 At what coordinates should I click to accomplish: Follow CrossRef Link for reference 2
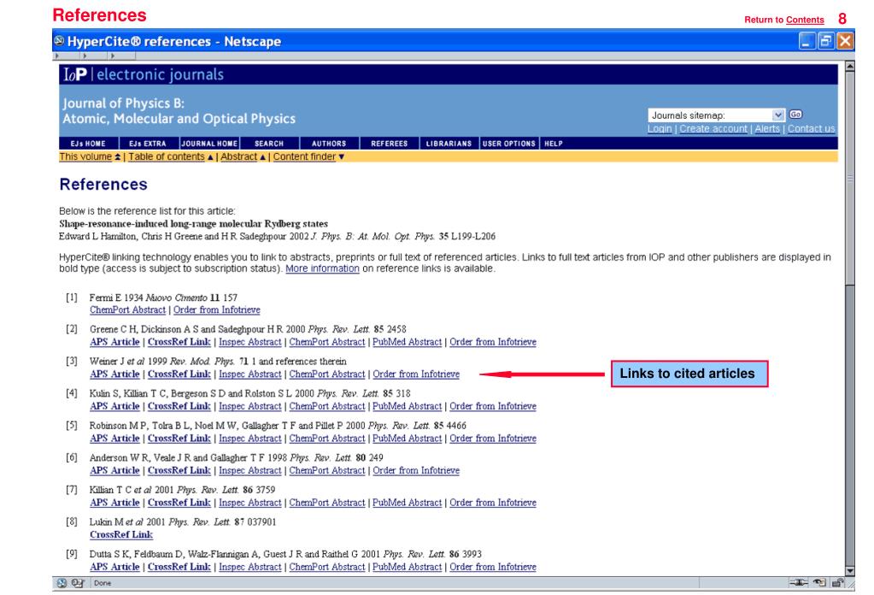179,342
